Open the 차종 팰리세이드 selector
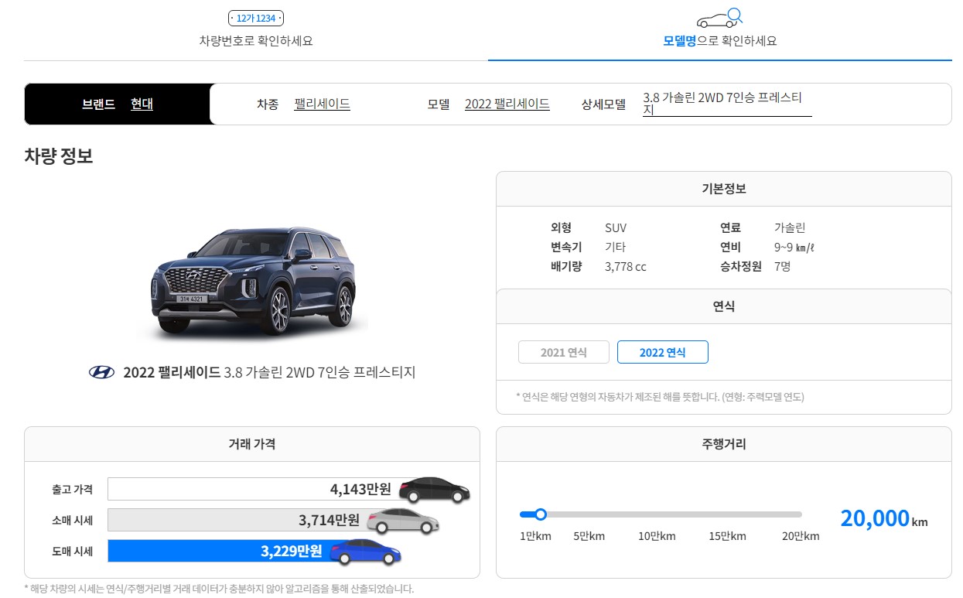Viewport: 963px width, 598px height. point(322,104)
